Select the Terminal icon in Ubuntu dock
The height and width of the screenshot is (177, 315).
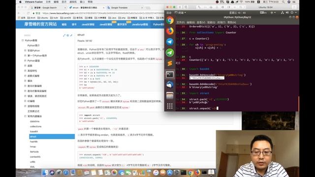(x=170, y=74)
